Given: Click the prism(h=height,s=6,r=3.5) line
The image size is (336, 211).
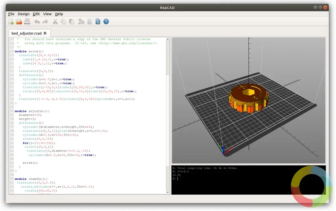Looking at the screenshot, I should [x=65, y=131].
